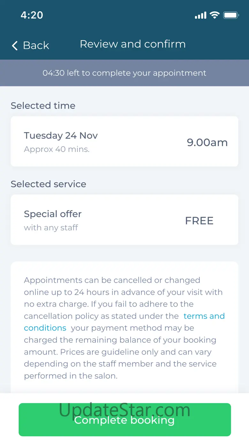This screenshot has width=249, height=443.
Task: Click the 9.00am appointment time
Action: pos(207,142)
